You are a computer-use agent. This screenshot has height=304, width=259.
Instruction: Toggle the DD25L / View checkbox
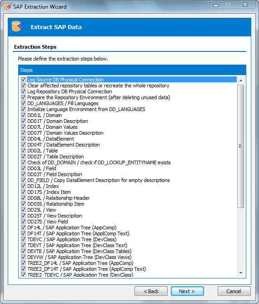click(24, 210)
